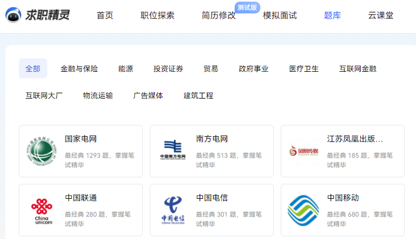
Task: Filter by 广告媒体 category
Action: pyautogui.click(x=148, y=95)
